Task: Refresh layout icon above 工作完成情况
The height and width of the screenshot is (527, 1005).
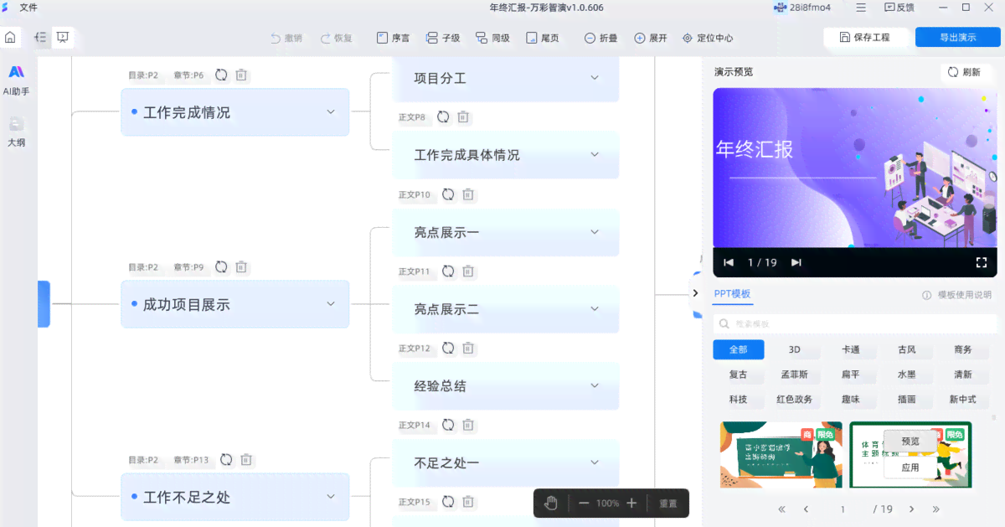Action: [x=221, y=75]
